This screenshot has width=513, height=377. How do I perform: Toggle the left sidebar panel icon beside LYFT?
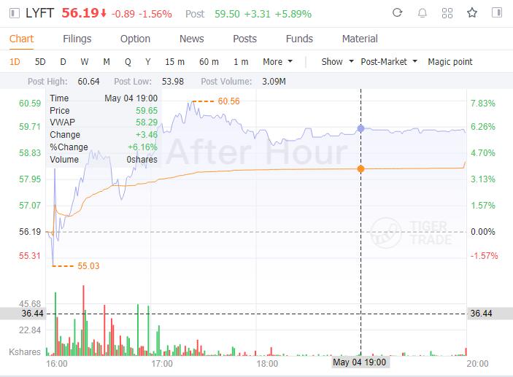14,13
